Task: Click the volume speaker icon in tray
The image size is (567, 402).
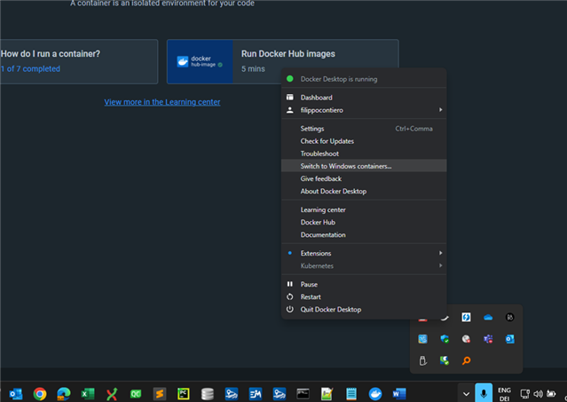Action: coord(538,394)
